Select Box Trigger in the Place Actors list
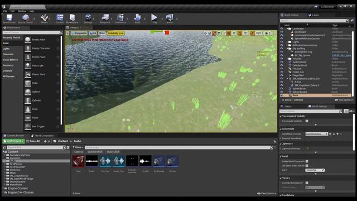Screen dimensions: 357x201 [x=42, y=126]
